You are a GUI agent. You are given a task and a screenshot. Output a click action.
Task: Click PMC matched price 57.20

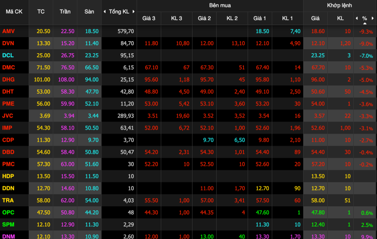coord(318,164)
